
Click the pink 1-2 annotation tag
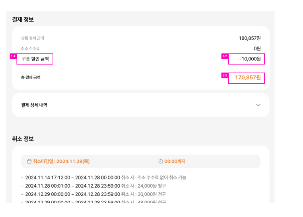(x=224, y=57)
